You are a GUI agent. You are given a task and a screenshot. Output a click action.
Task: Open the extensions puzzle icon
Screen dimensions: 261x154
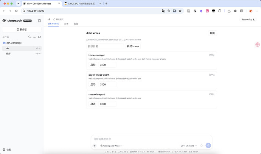click(x=220, y=11)
